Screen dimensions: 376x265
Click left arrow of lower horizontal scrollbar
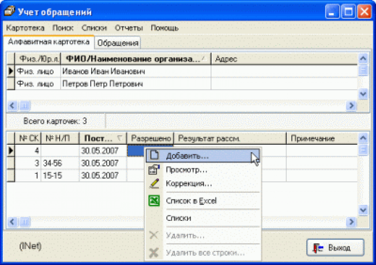tap(12, 222)
